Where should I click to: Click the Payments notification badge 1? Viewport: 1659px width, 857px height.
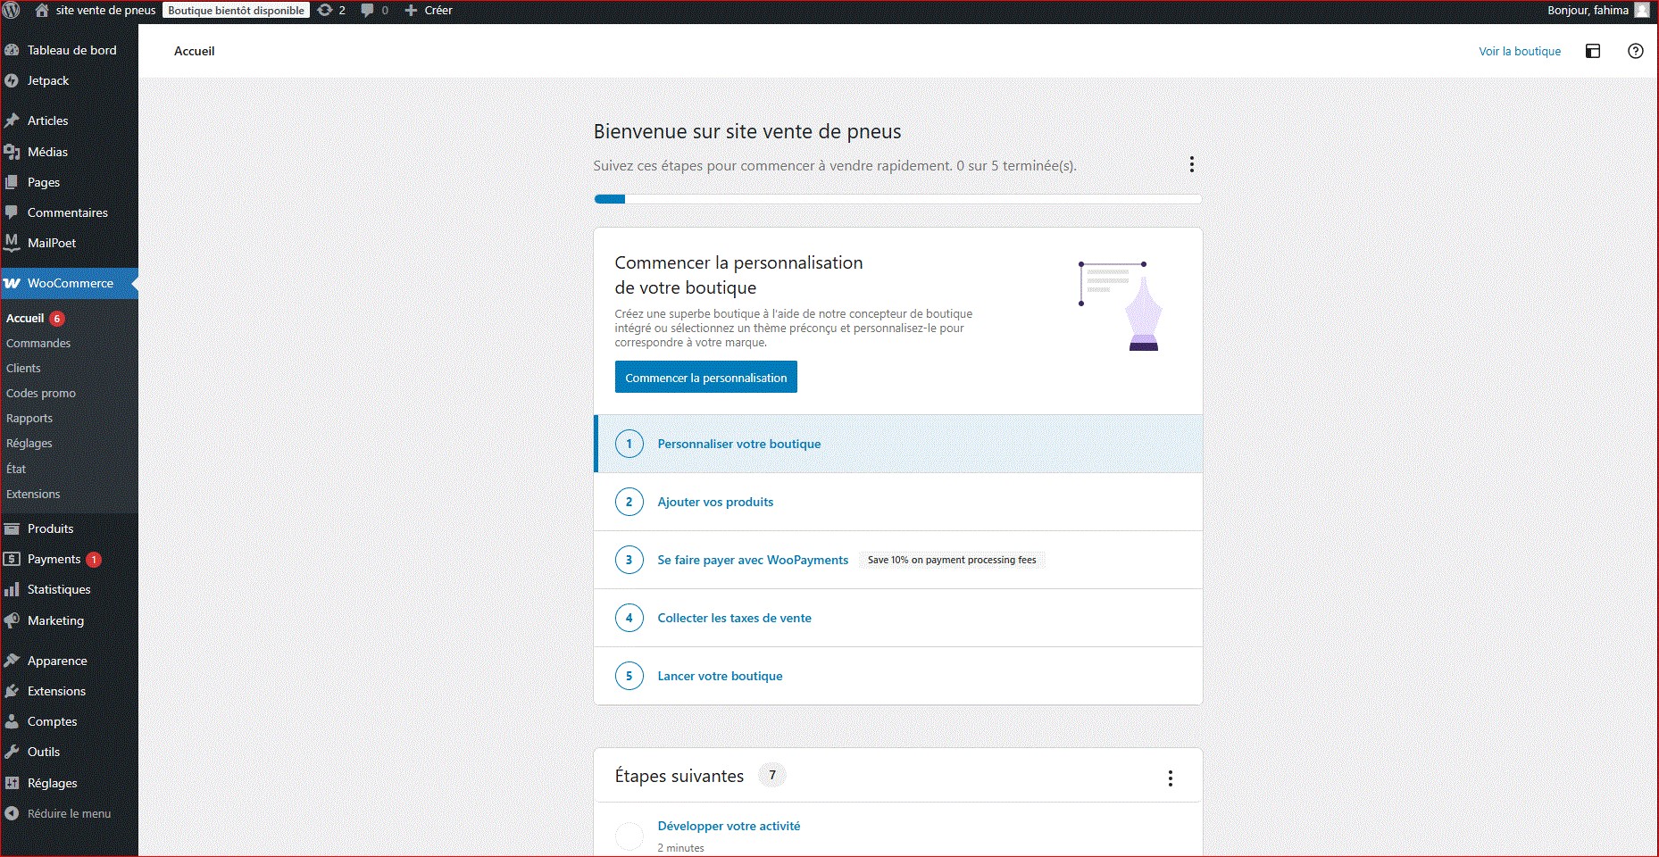coord(94,560)
